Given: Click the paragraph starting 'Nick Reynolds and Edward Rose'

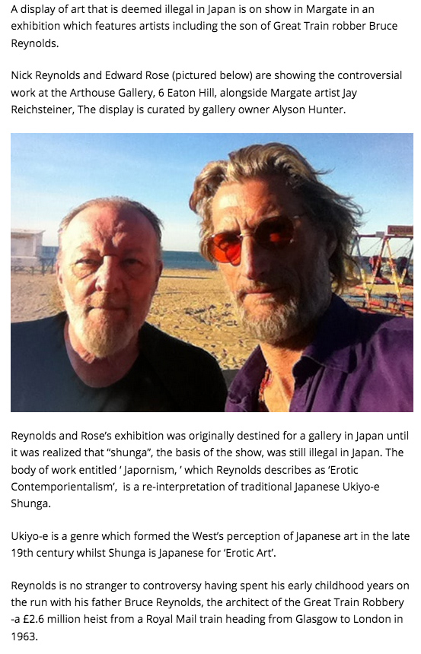Looking at the screenshot, I should click(x=207, y=92).
